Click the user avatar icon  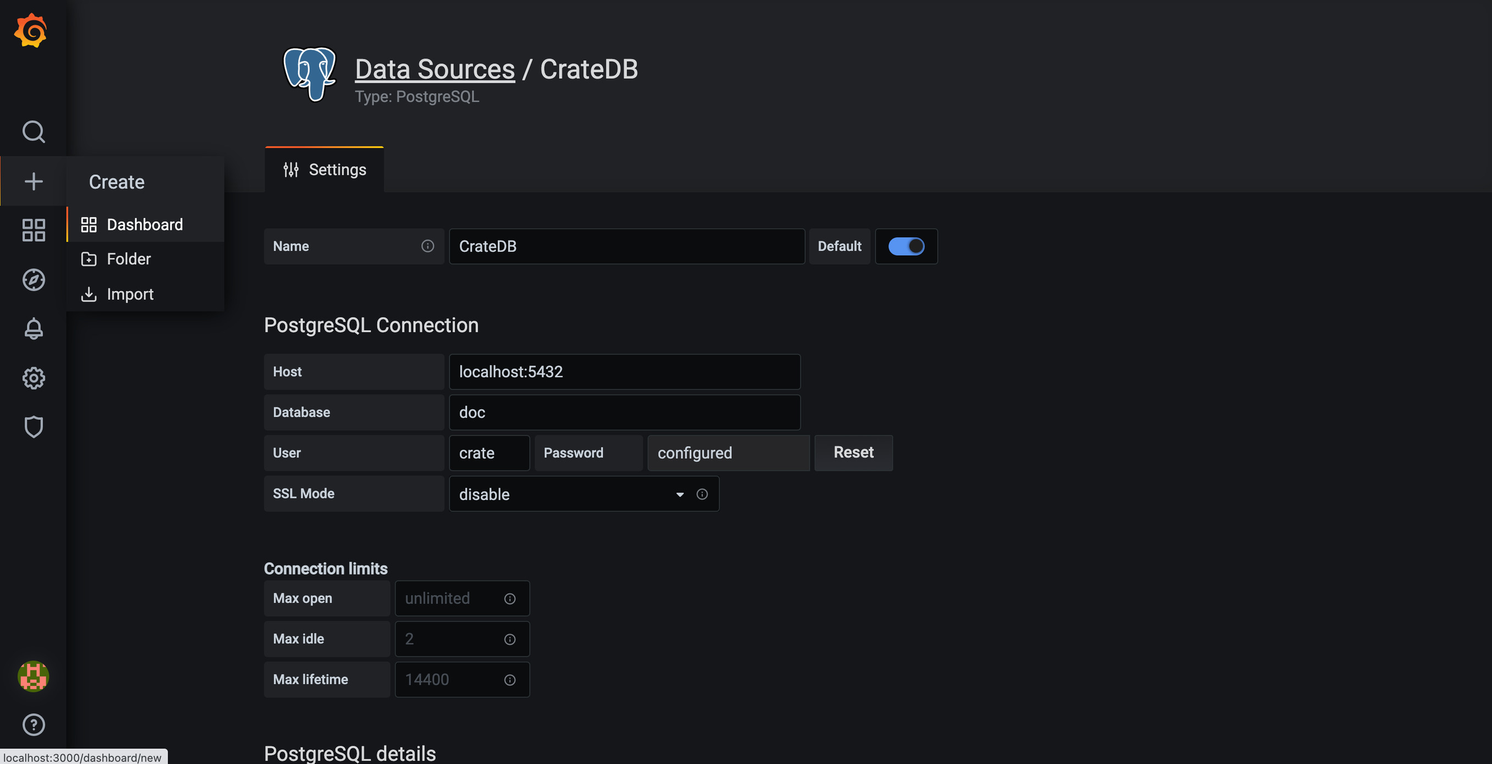point(34,676)
